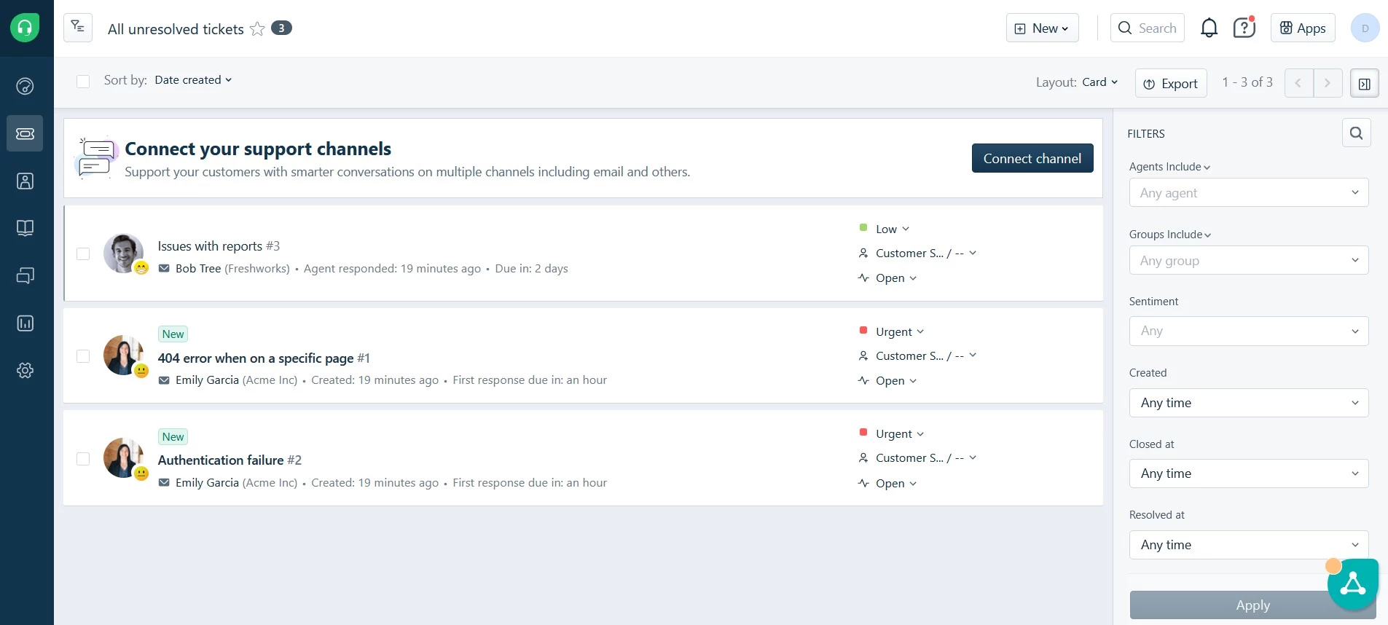
Task: Open ticket Issues with reports #3
Action: [219, 246]
